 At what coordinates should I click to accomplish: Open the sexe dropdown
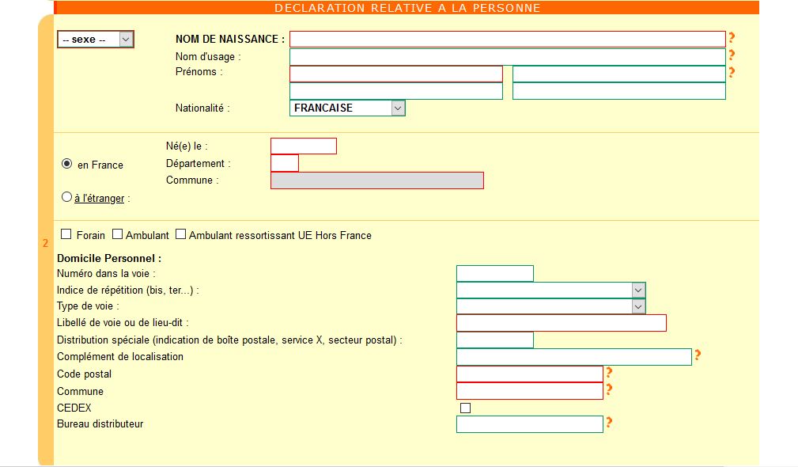click(x=96, y=40)
